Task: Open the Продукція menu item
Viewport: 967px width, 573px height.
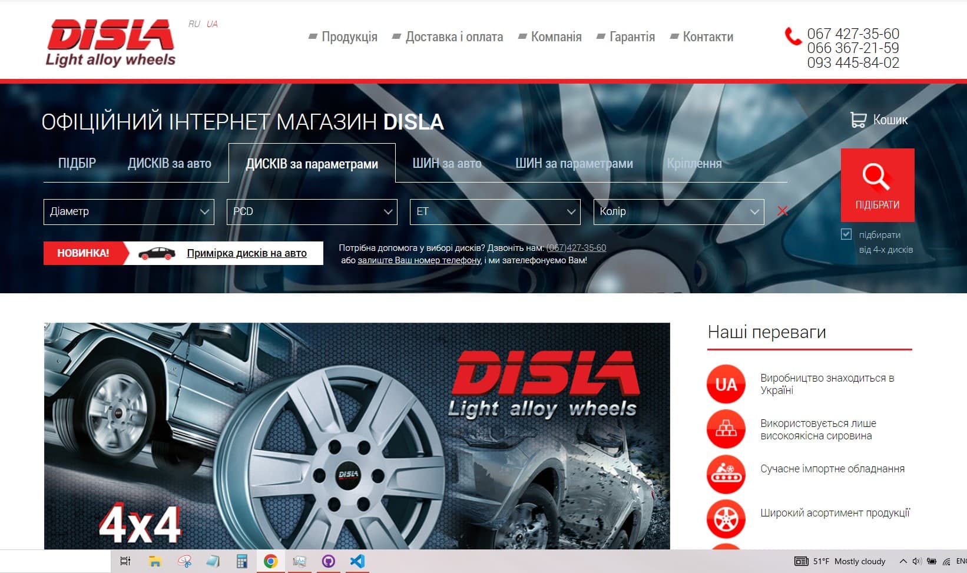Action: (x=349, y=37)
